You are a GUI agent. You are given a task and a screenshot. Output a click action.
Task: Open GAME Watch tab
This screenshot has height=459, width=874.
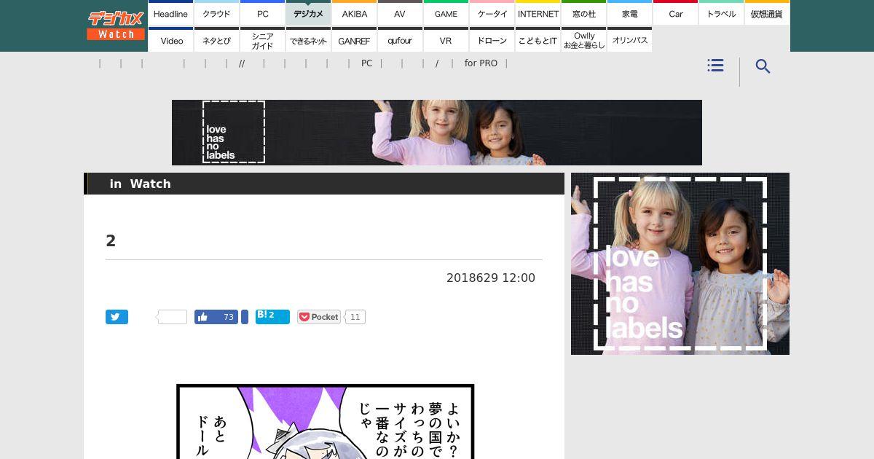point(446,13)
